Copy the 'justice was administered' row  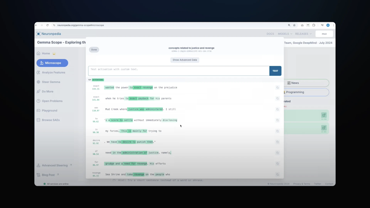pos(277,109)
